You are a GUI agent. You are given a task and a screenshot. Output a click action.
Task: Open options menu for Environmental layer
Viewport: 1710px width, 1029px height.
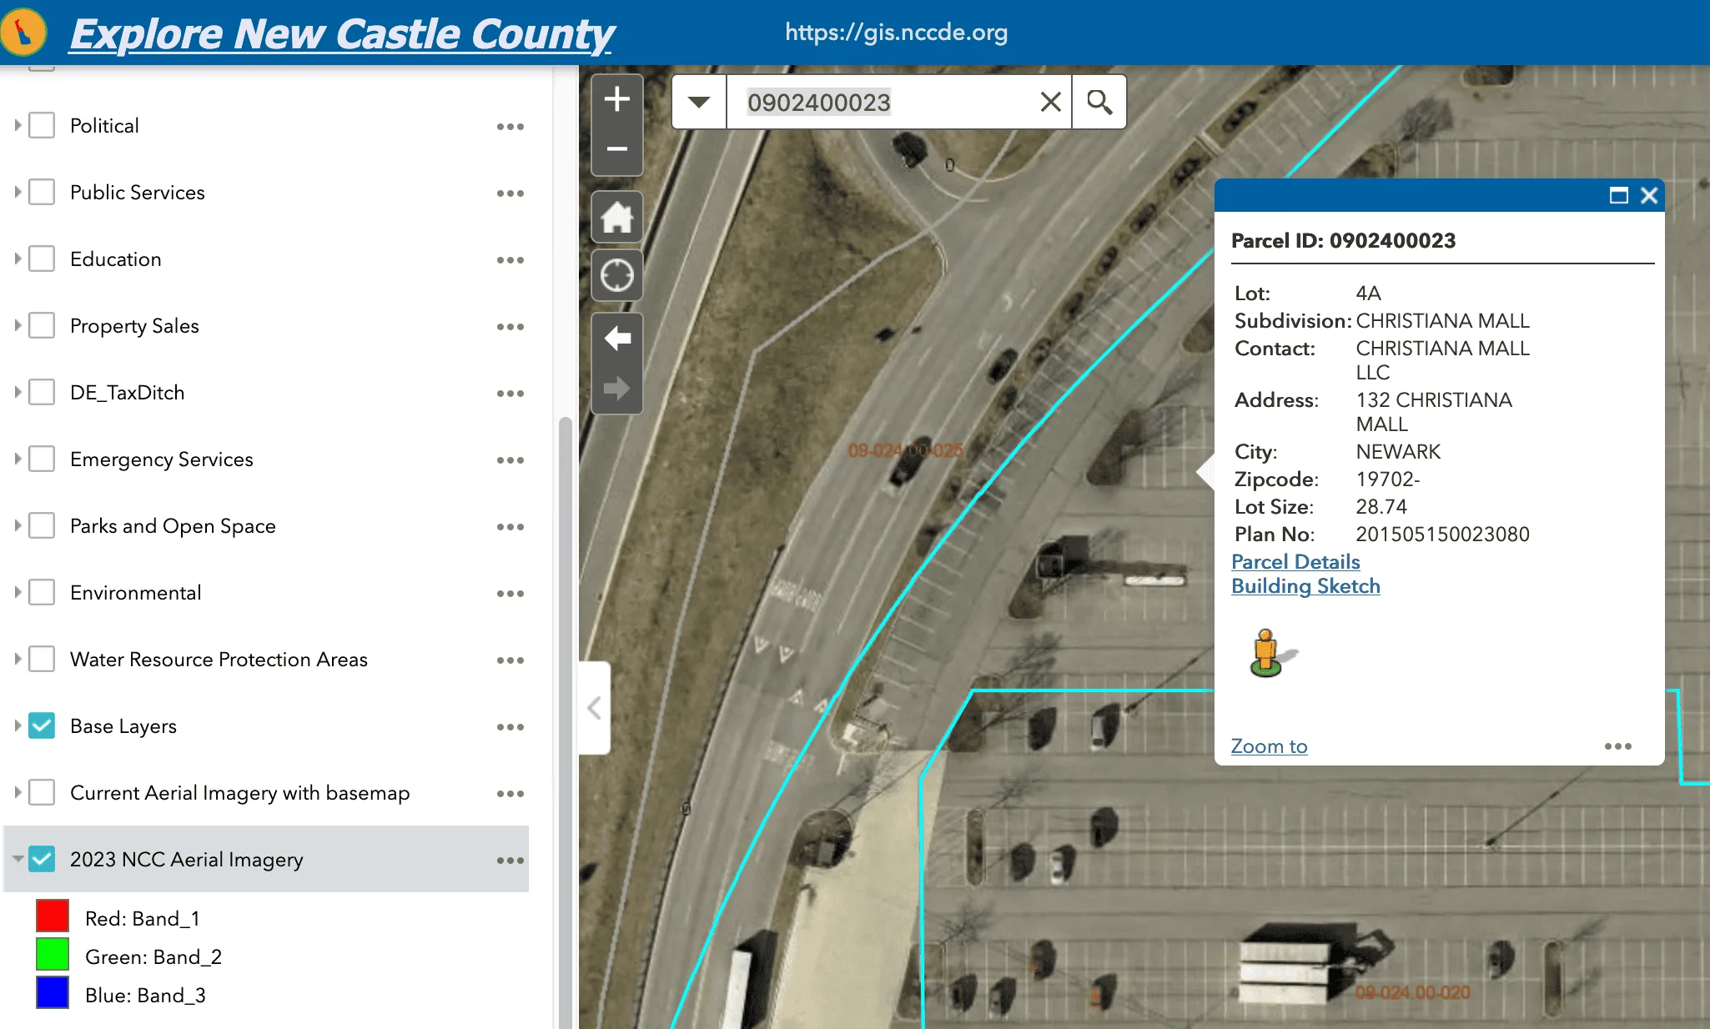click(x=510, y=594)
